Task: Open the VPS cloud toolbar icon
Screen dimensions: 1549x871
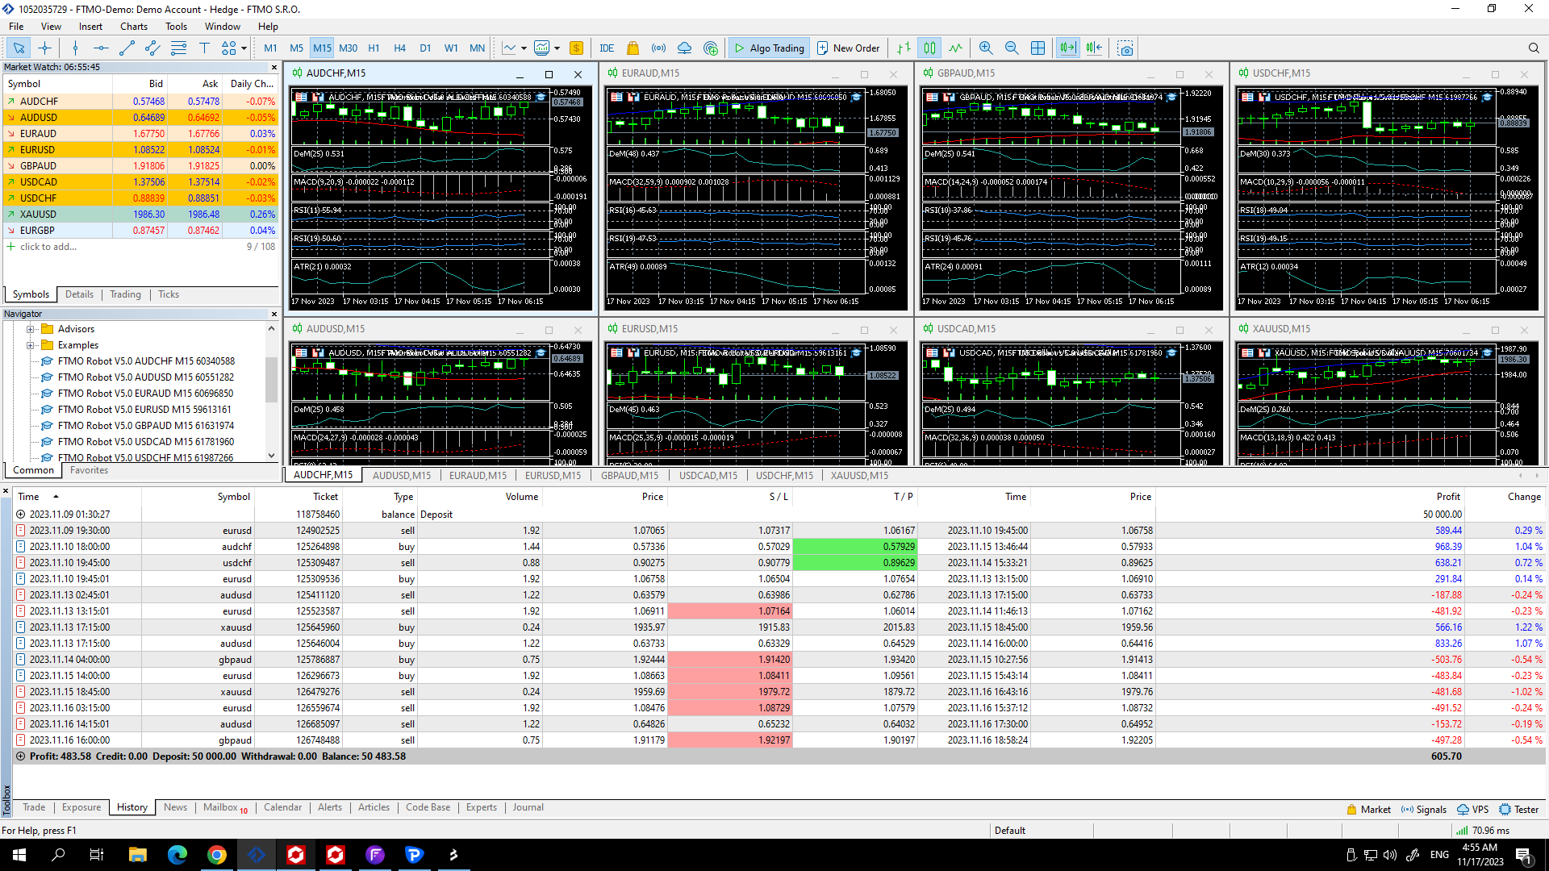Action: coord(684,48)
